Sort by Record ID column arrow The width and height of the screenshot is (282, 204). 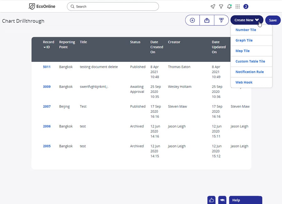click(44, 47)
